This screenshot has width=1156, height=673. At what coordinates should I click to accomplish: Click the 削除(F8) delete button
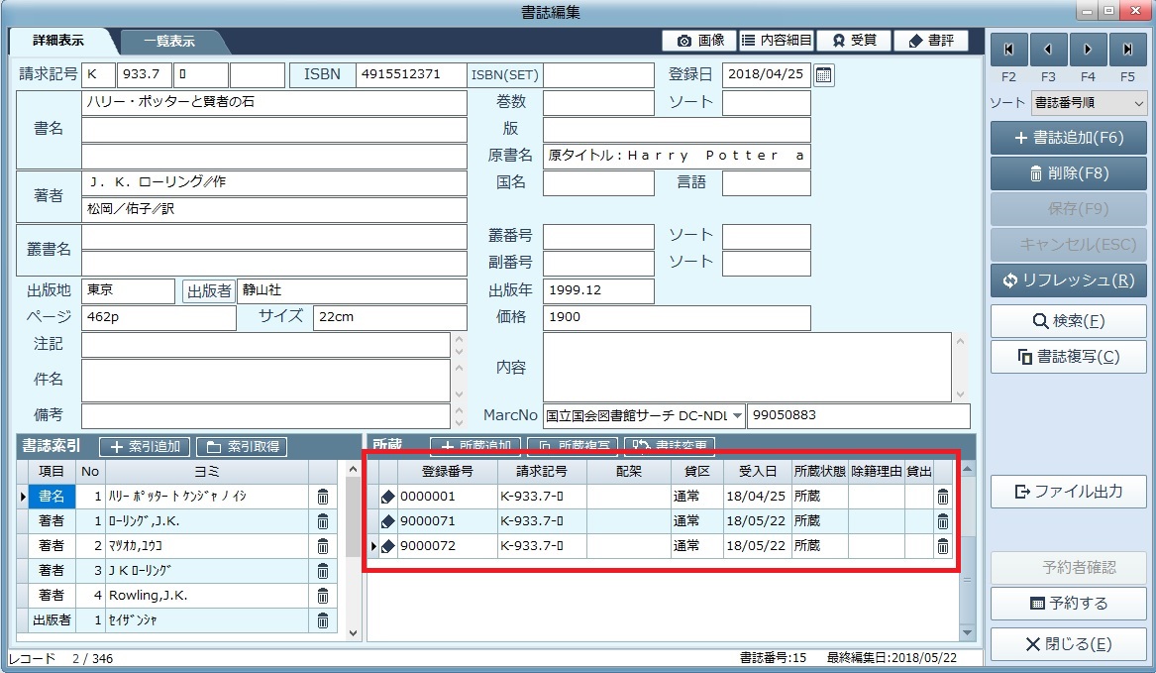click(x=1068, y=173)
